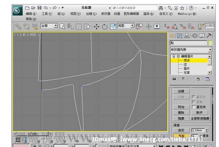219x147 pixels.
Task: Click the Pin Stack icon
Action: click(x=174, y=79)
